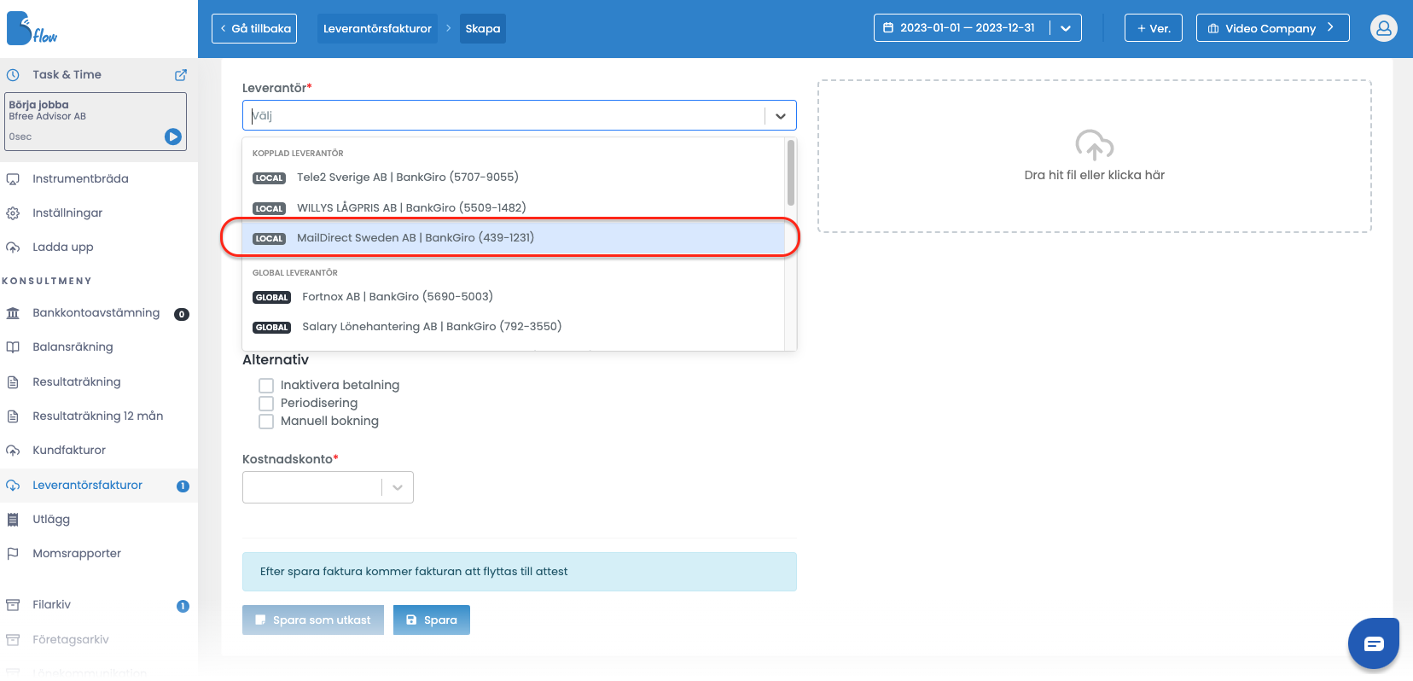Select Leverantörsfakturor sidebar item
The height and width of the screenshot is (681, 1413).
99,485
